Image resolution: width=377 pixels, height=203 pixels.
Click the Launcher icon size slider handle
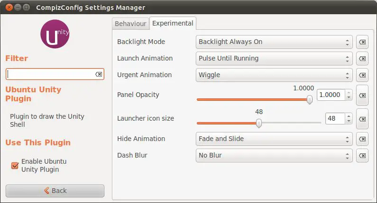pyautogui.click(x=259, y=123)
